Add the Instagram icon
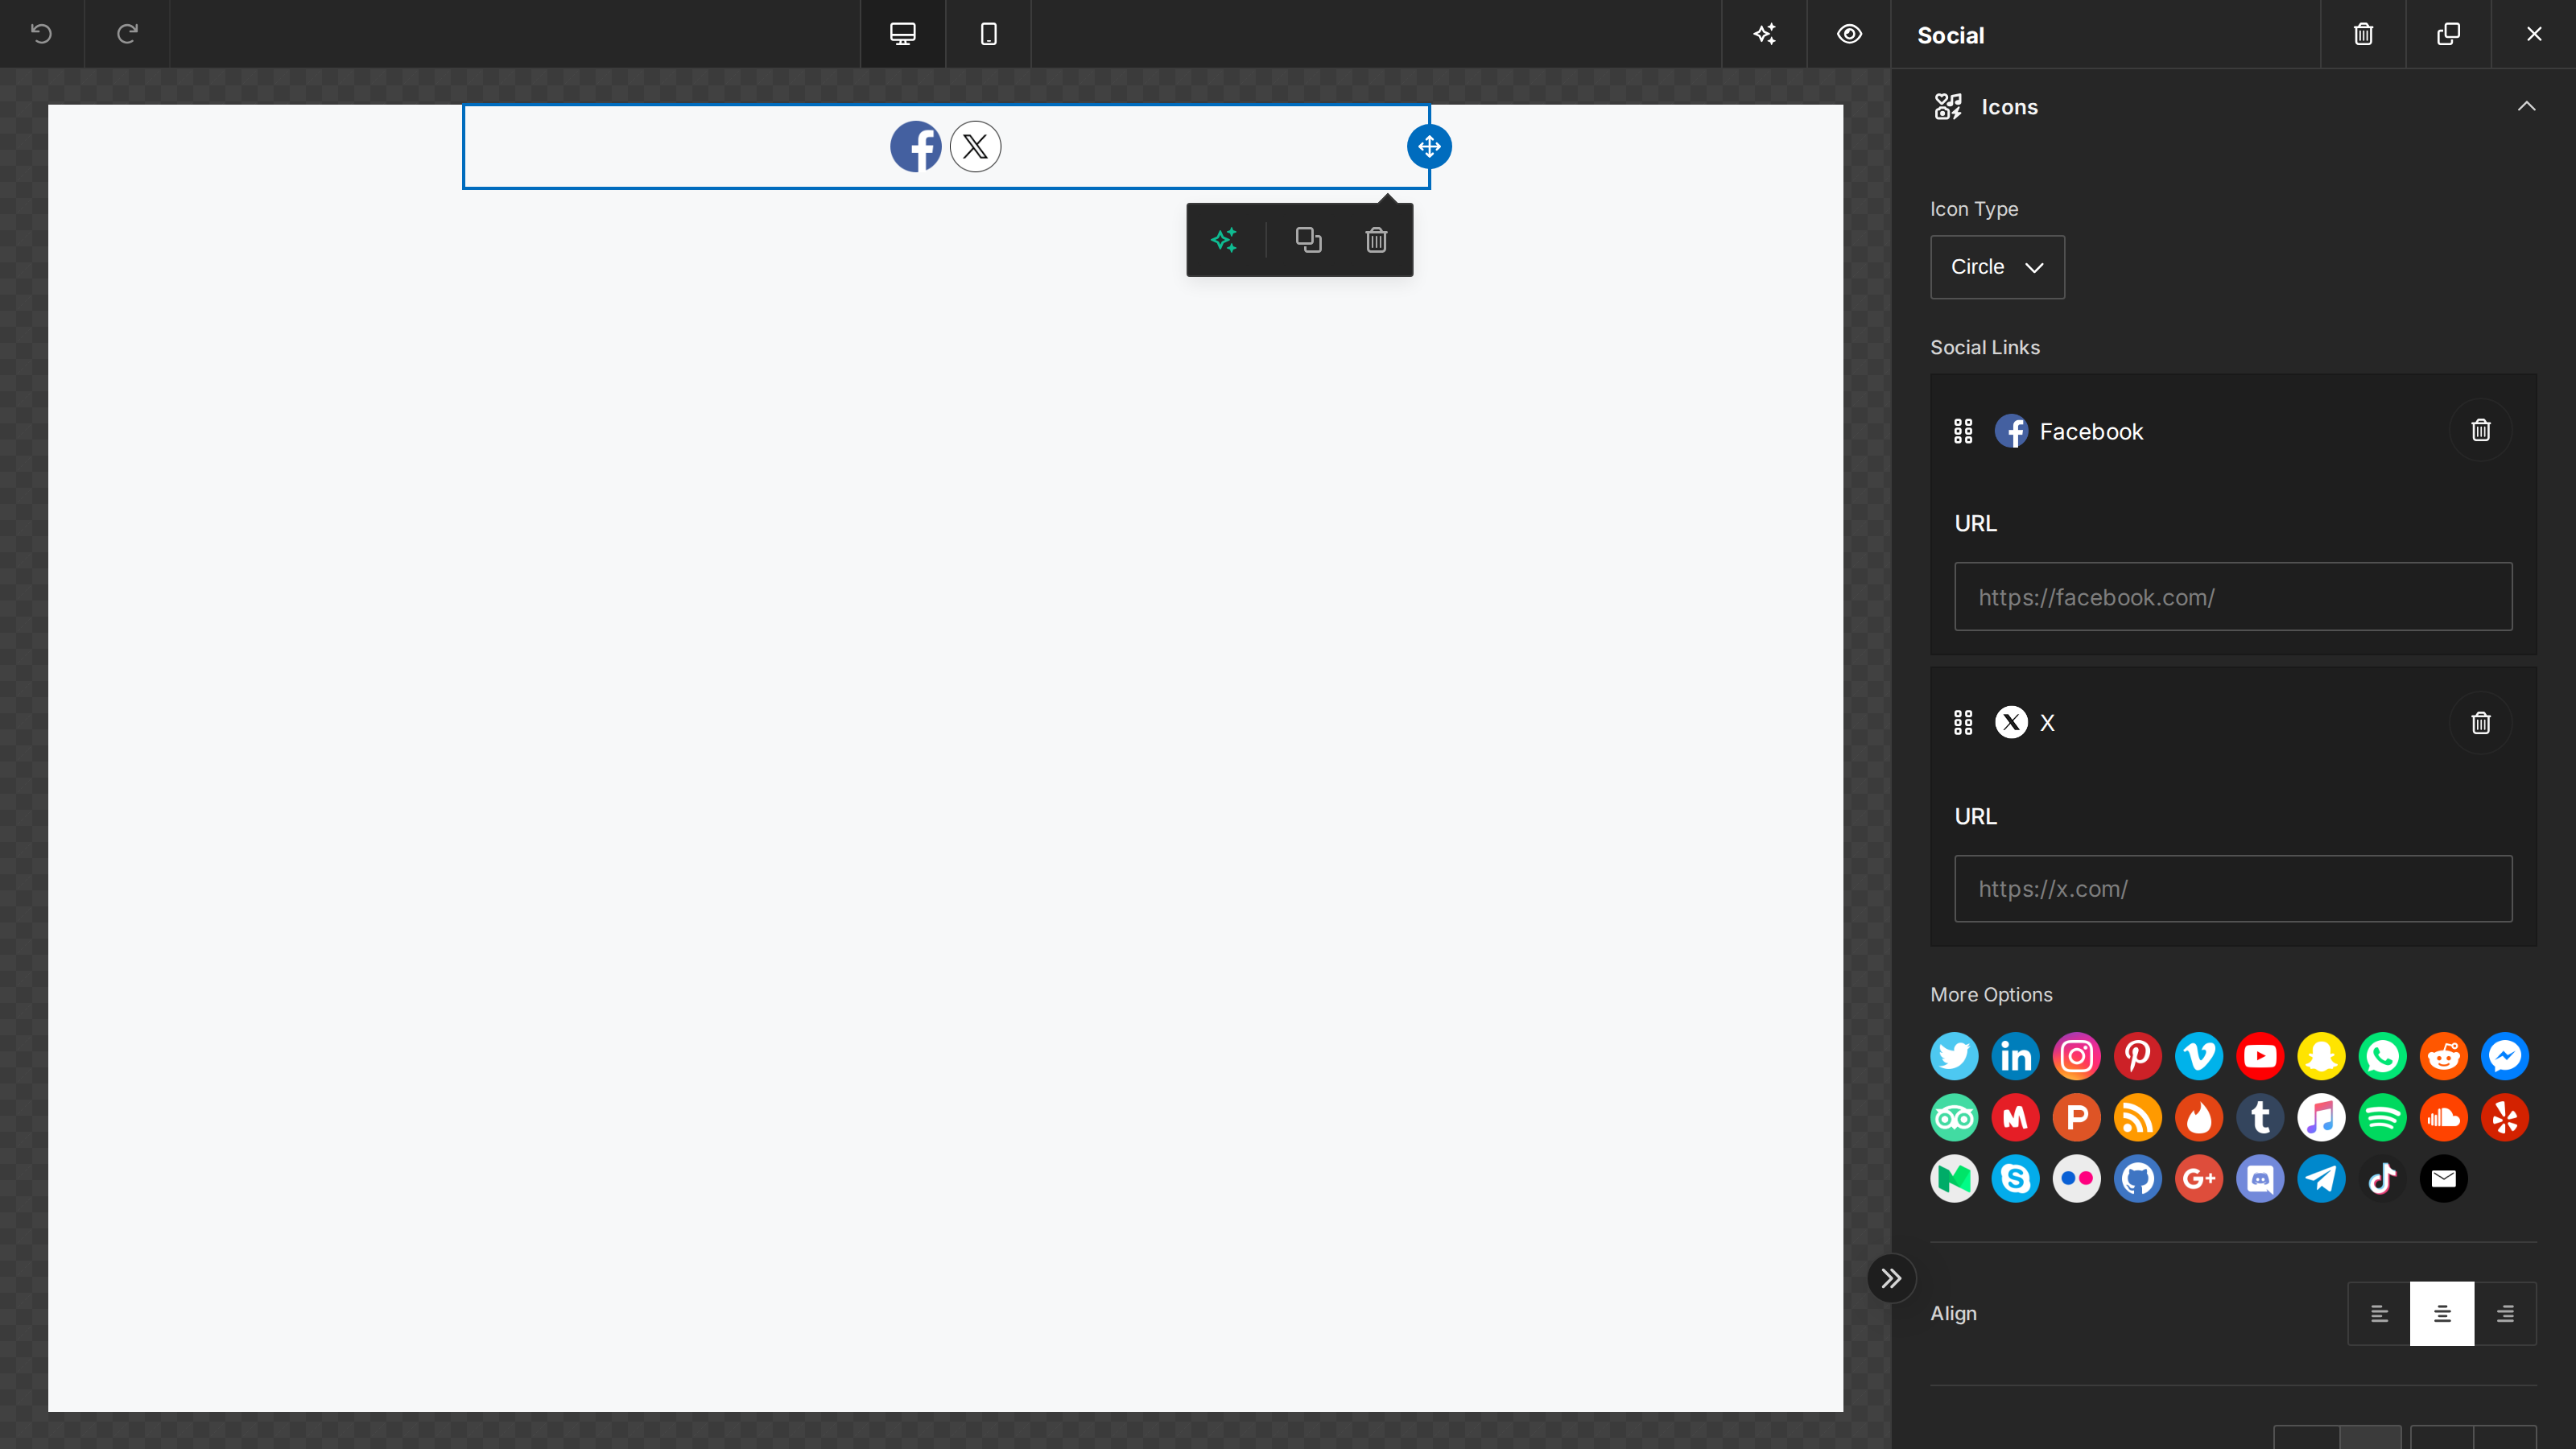 click(2076, 1056)
